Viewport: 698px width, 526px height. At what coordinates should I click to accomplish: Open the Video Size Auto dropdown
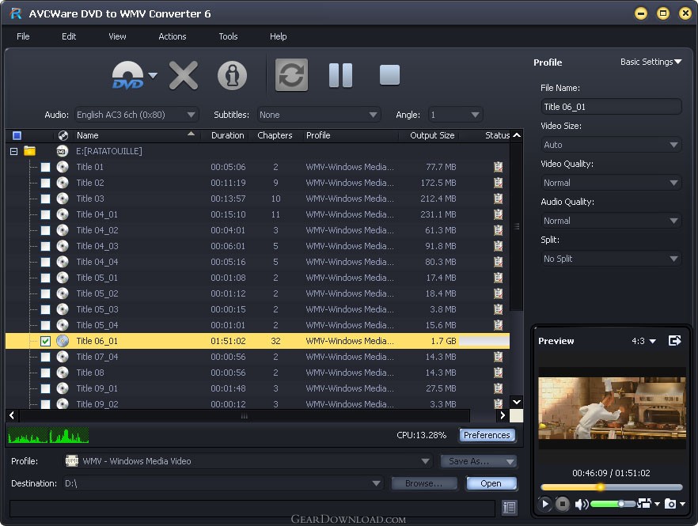coord(611,145)
